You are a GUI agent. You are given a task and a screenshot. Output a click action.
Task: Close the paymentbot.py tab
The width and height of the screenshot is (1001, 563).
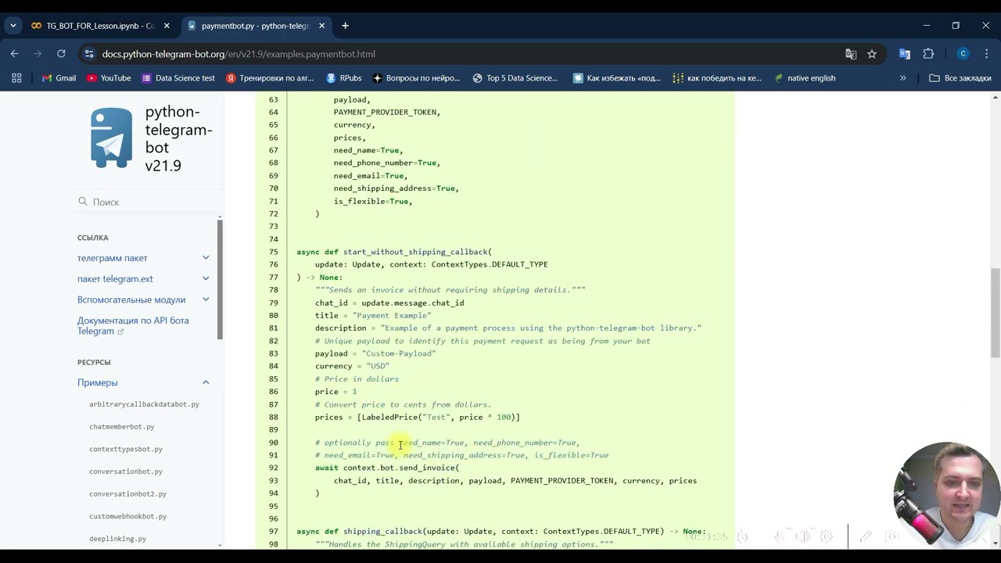click(321, 26)
